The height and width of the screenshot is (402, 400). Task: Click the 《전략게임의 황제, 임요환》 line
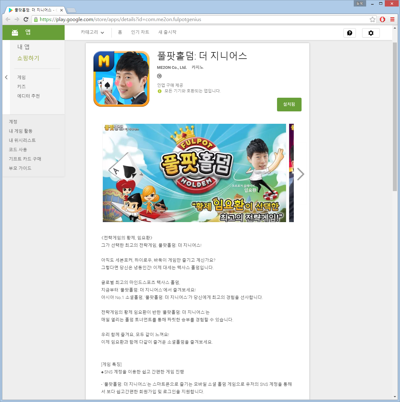[127, 238]
